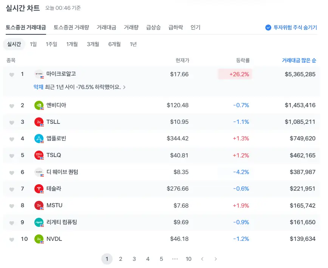The width and height of the screenshot is (328, 268).
Task: Favorite MSTU using the heart icon
Action: [x=12, y=206]
